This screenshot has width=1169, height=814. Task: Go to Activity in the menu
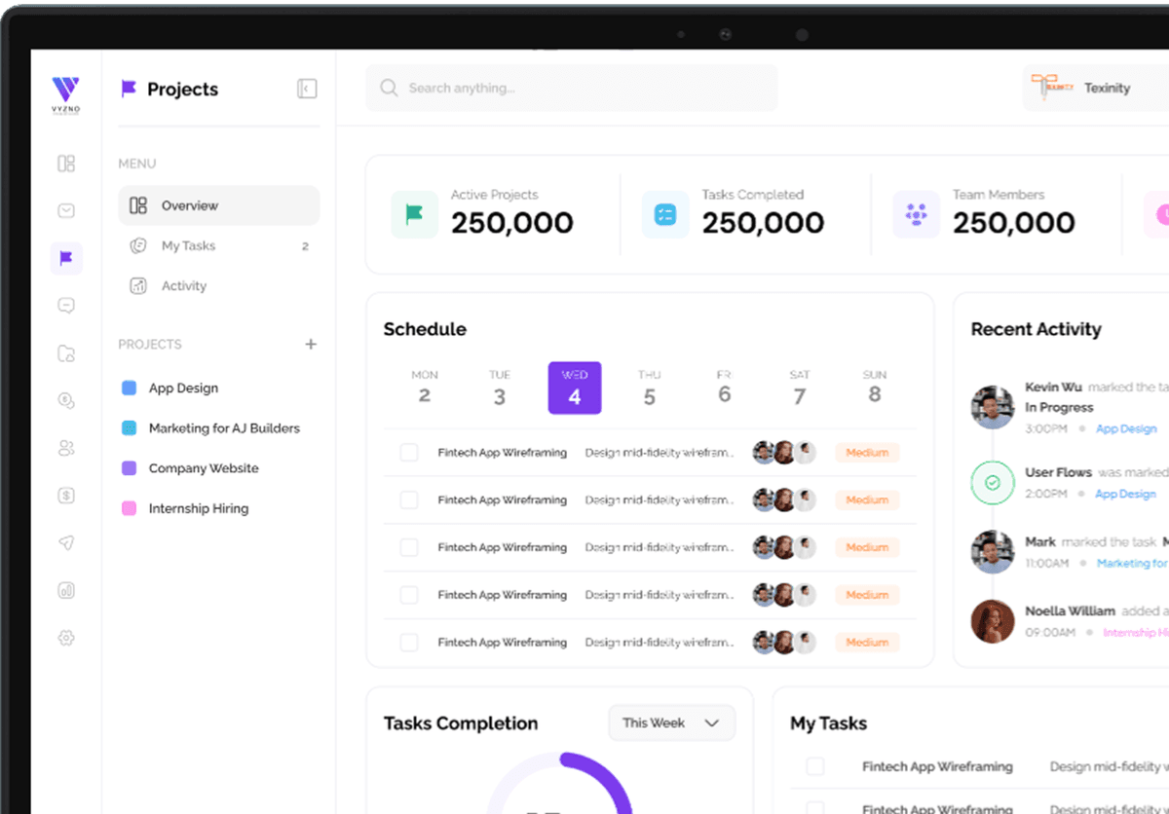pyautogui.click(x=183, y=286)
